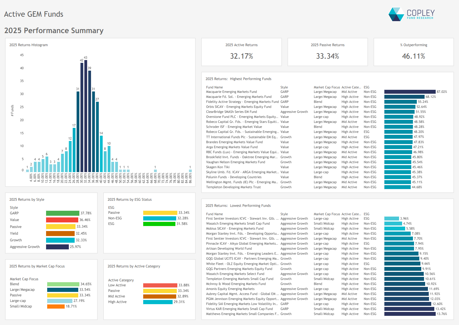Select the green GARP bar in Returns by Style
The width and height of the screenshot is (459, 325).
click(x=62, y=213)
